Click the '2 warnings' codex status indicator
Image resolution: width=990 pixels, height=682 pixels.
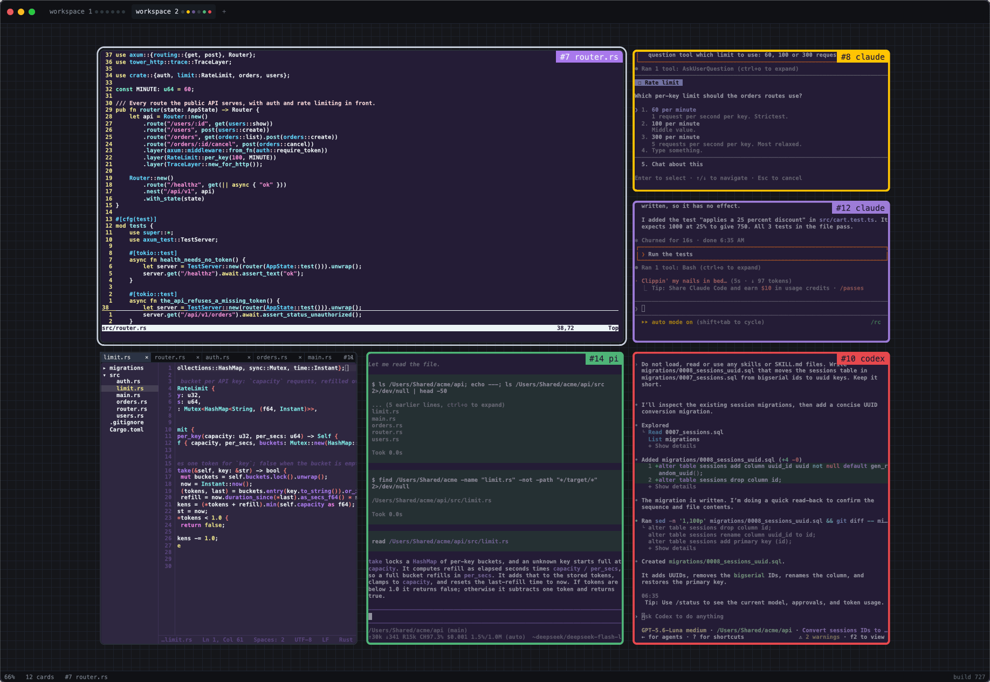(x=819, y=637)
